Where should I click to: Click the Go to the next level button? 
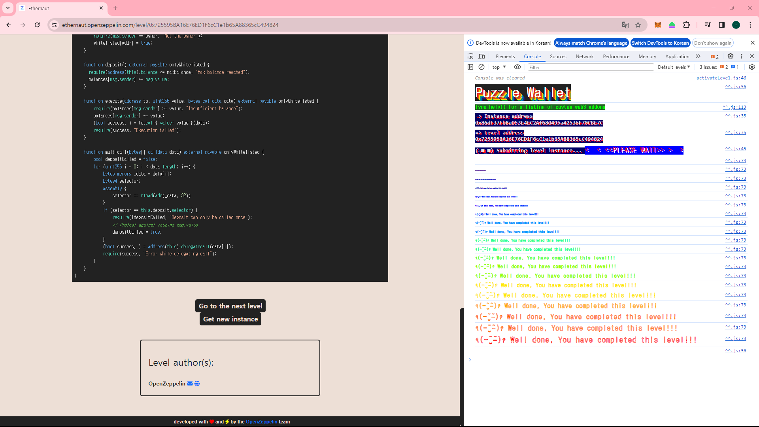230,306
